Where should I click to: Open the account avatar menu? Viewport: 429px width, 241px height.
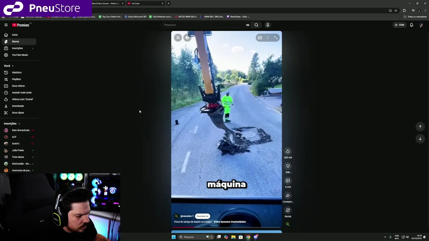point(421,25)
